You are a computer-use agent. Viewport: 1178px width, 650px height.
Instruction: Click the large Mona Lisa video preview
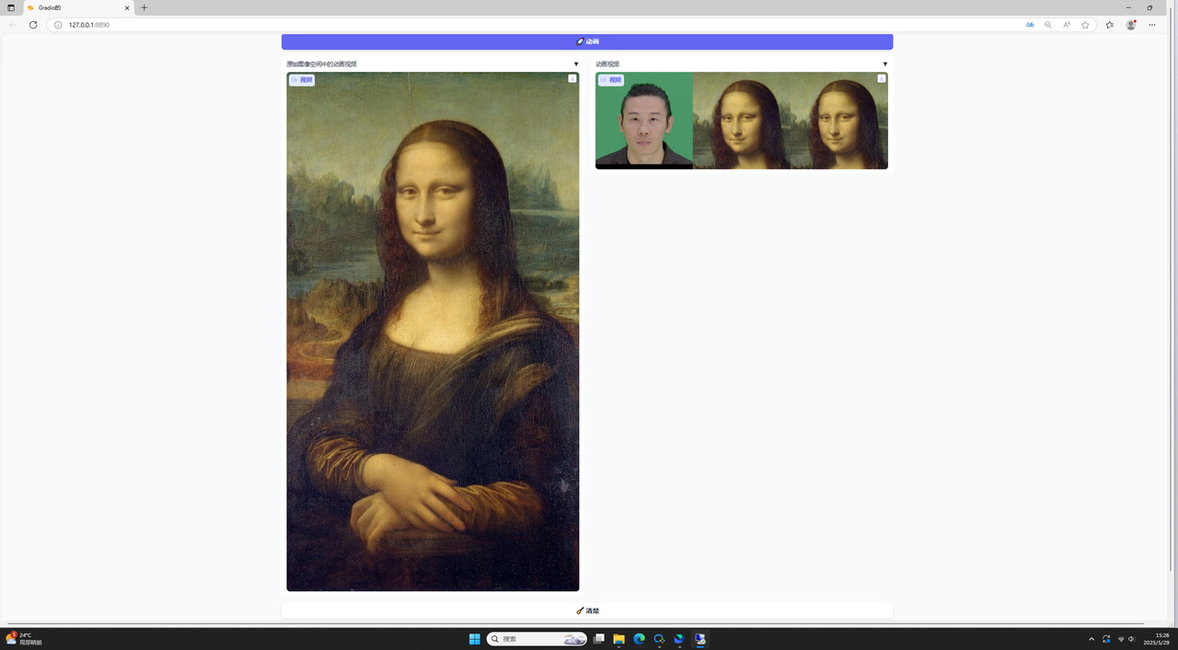point(433,331)
